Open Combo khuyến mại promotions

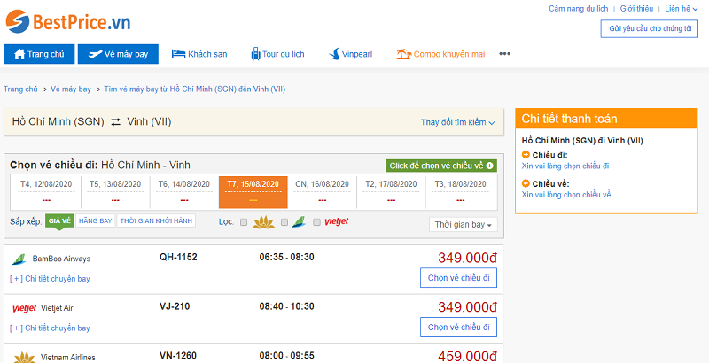(440, 54)
